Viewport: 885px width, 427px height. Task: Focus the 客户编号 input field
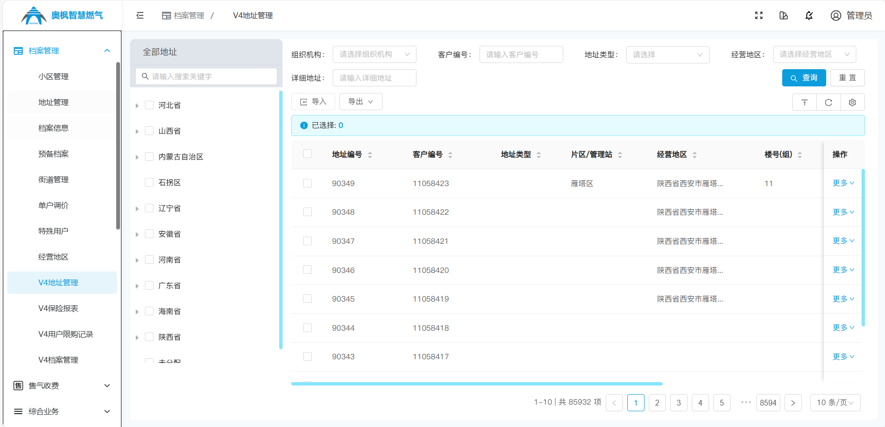[521, 54]
